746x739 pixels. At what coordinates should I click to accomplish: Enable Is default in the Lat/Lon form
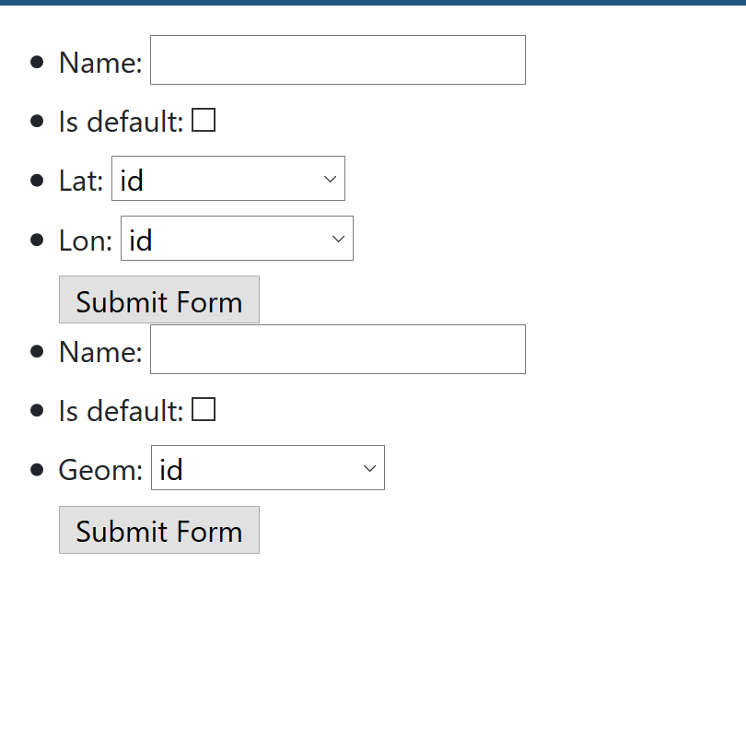coord(204,121)
